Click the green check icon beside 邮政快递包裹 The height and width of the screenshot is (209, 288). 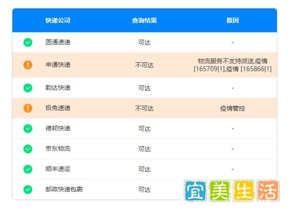click(28, 190)
